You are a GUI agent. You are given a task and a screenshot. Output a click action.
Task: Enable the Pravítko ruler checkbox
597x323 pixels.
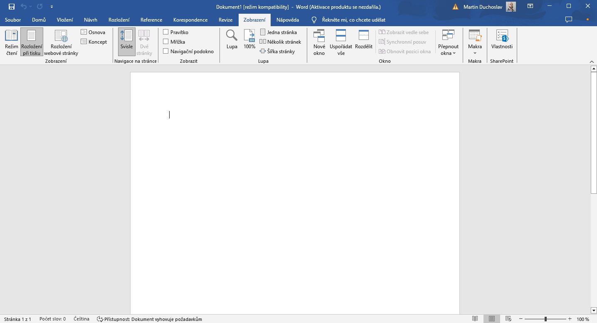click(166, 32)
